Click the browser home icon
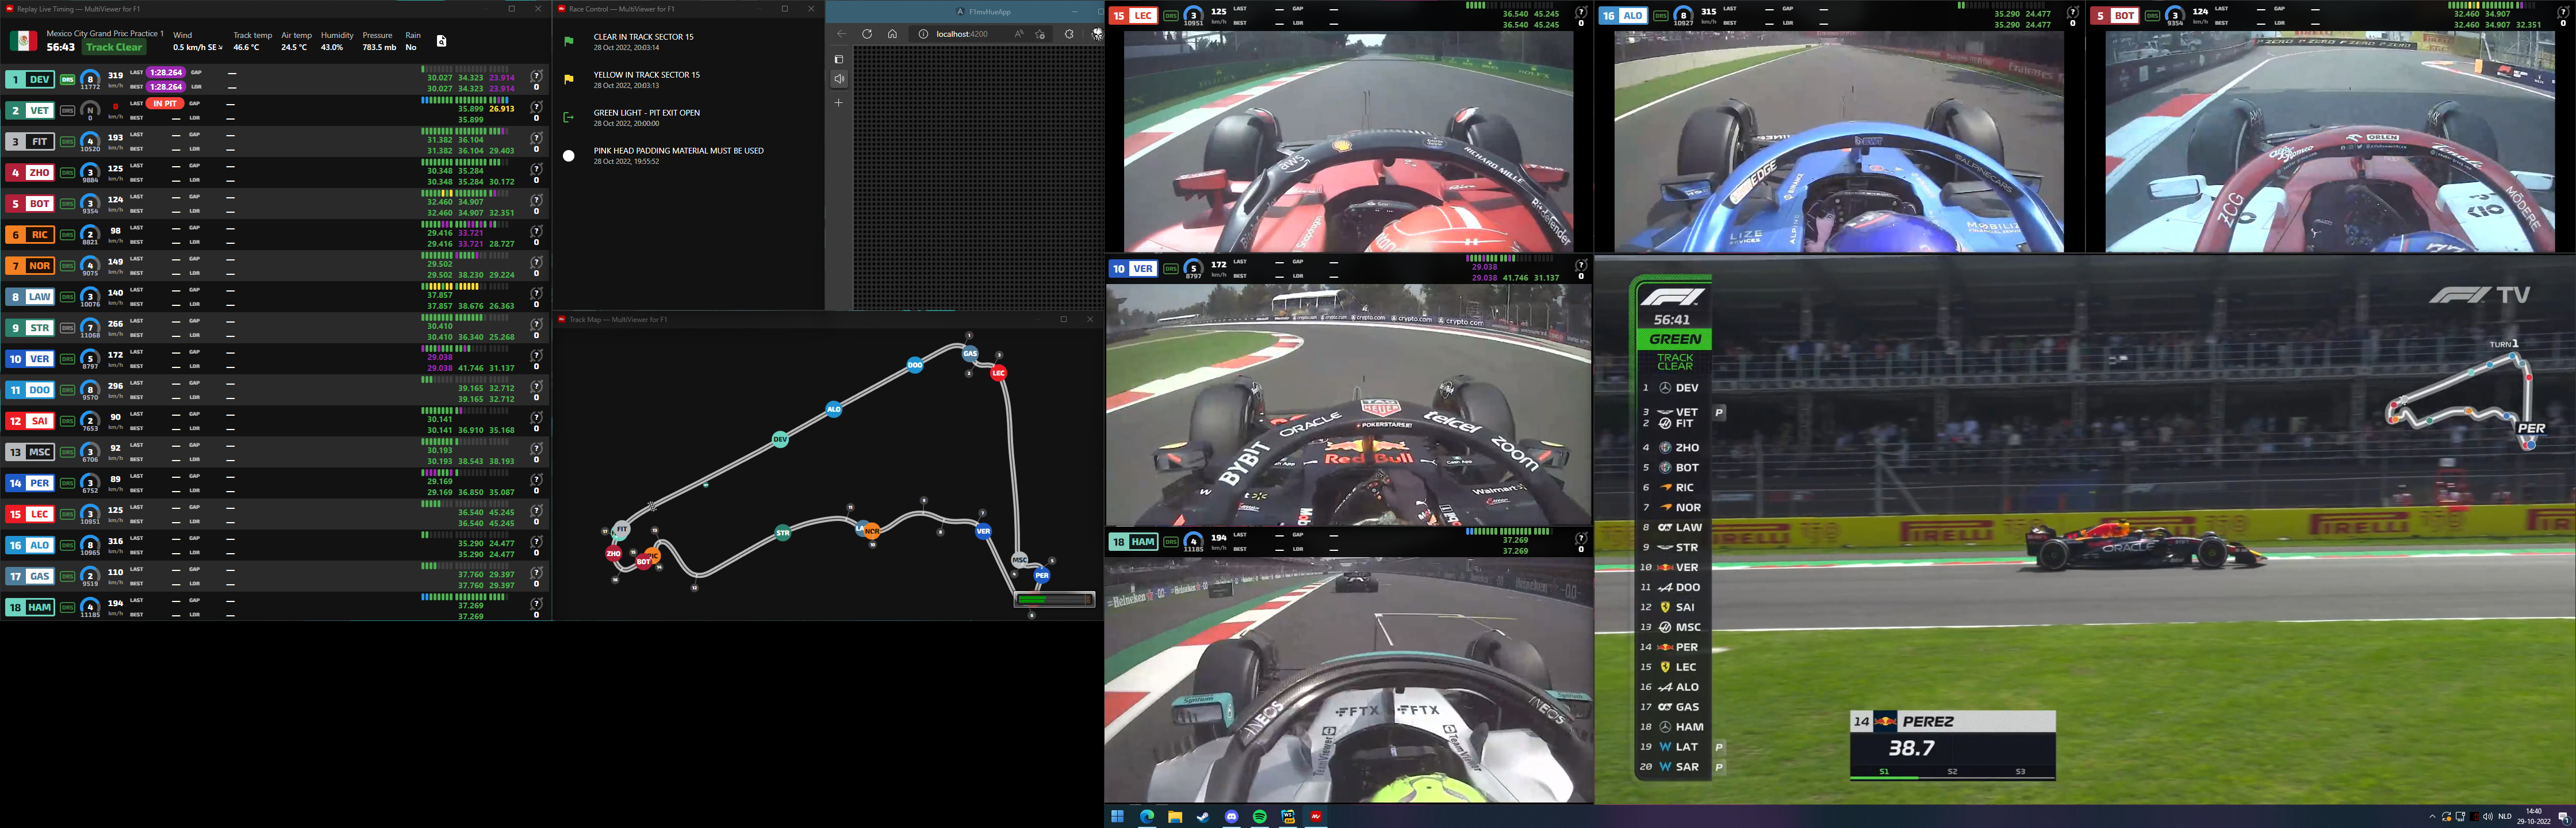 point(892,34)
